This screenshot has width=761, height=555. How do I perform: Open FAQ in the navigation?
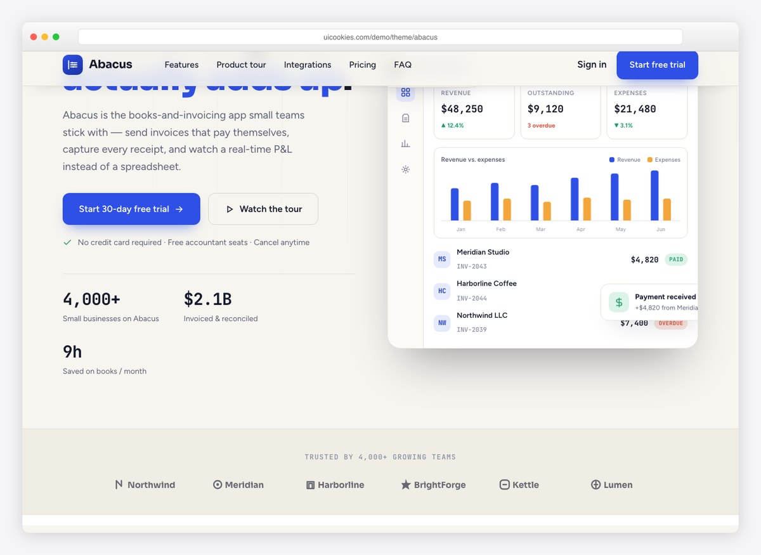coord(403,65)
